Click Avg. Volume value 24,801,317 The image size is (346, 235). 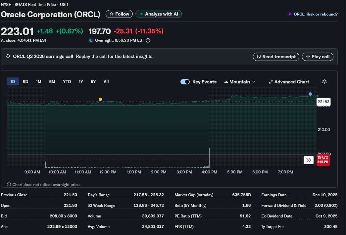[153, 227]
